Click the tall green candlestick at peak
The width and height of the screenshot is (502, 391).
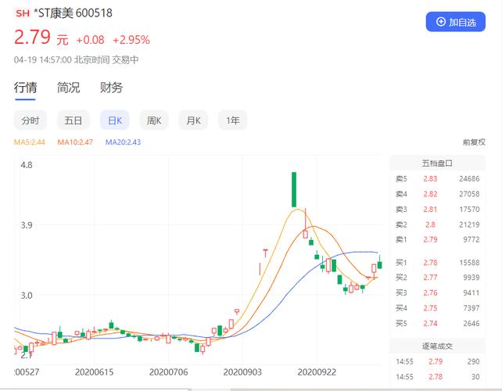294,189
